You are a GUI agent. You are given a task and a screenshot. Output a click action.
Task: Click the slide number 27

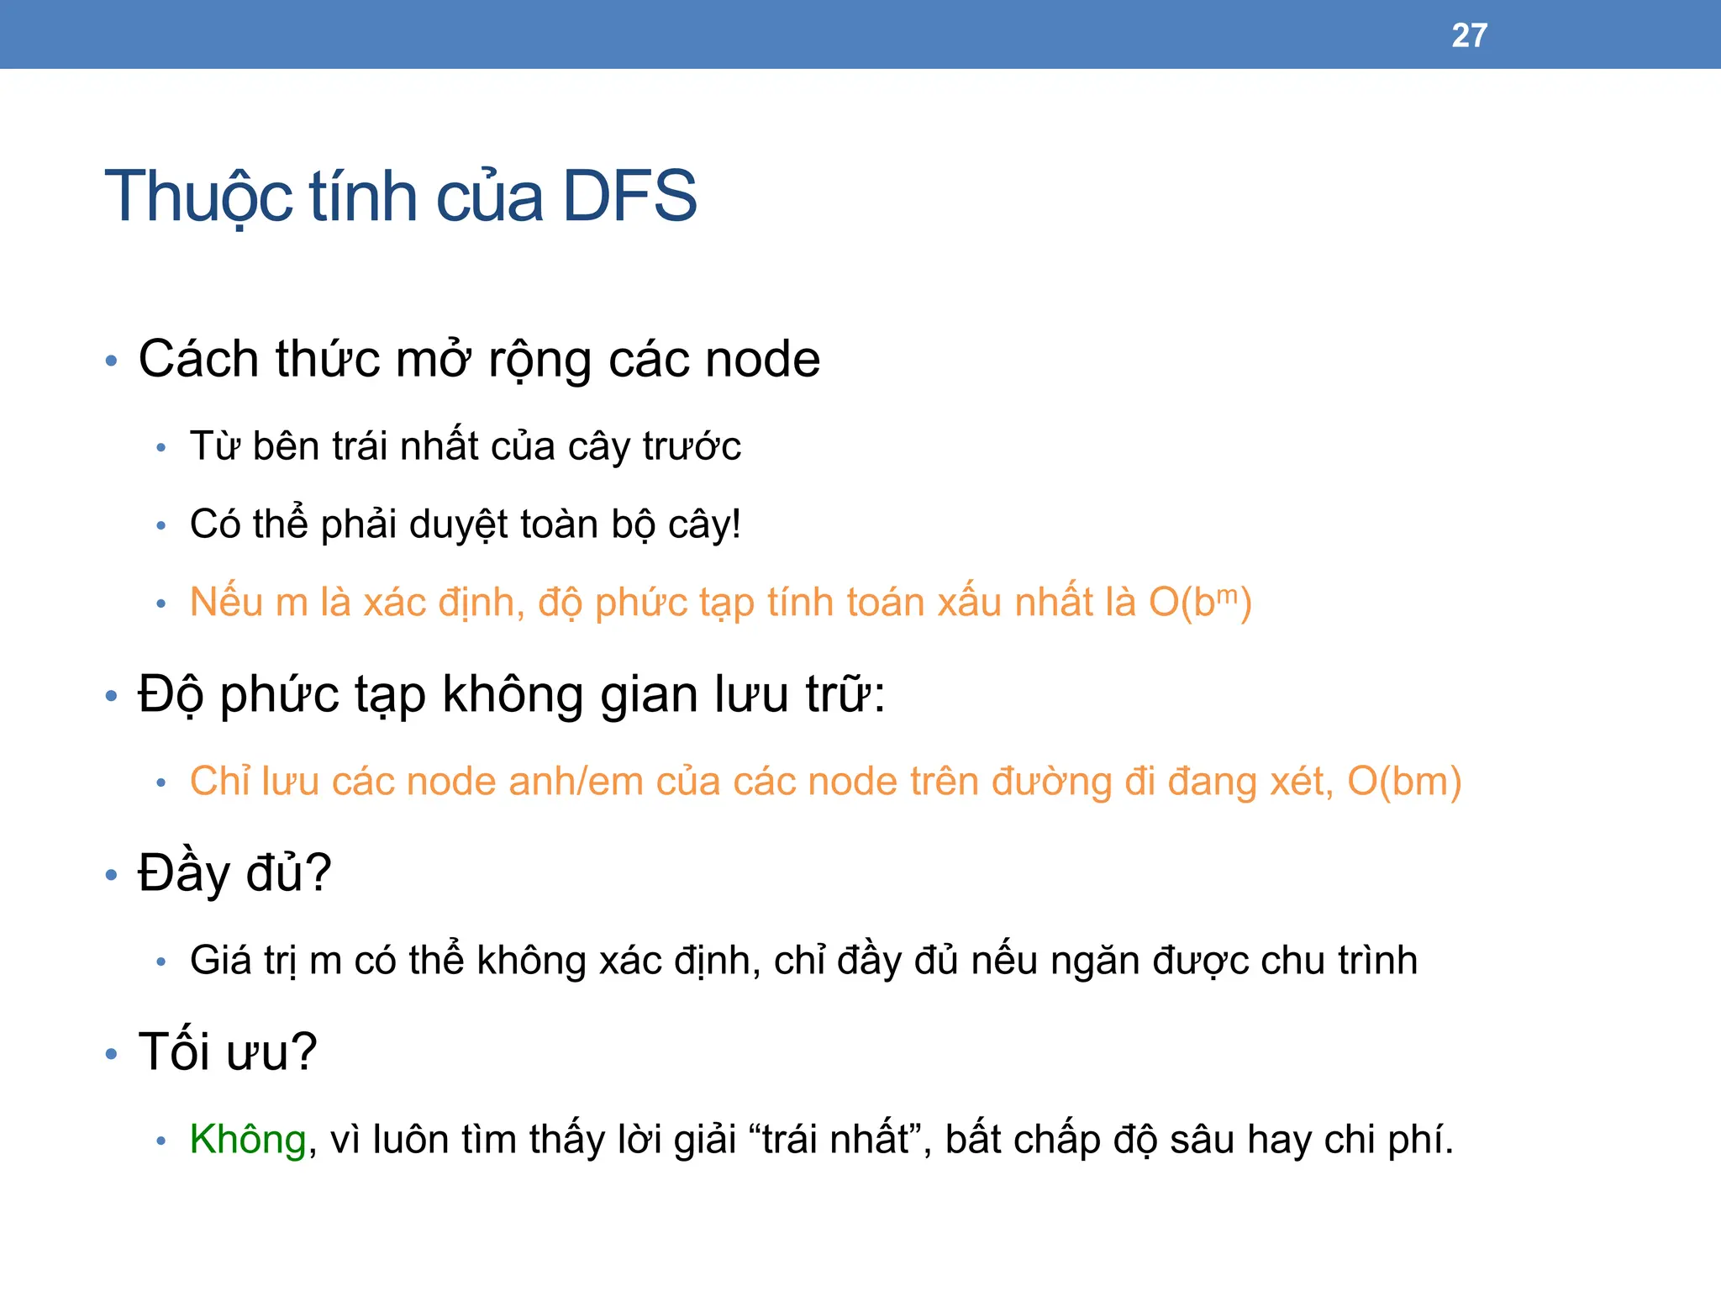click(x=1469, y=35)
